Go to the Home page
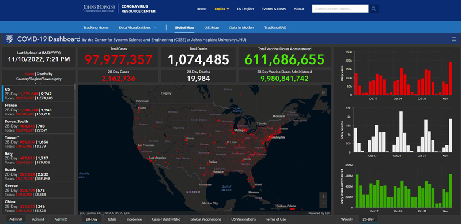461x224 pixels. [201, 9]
